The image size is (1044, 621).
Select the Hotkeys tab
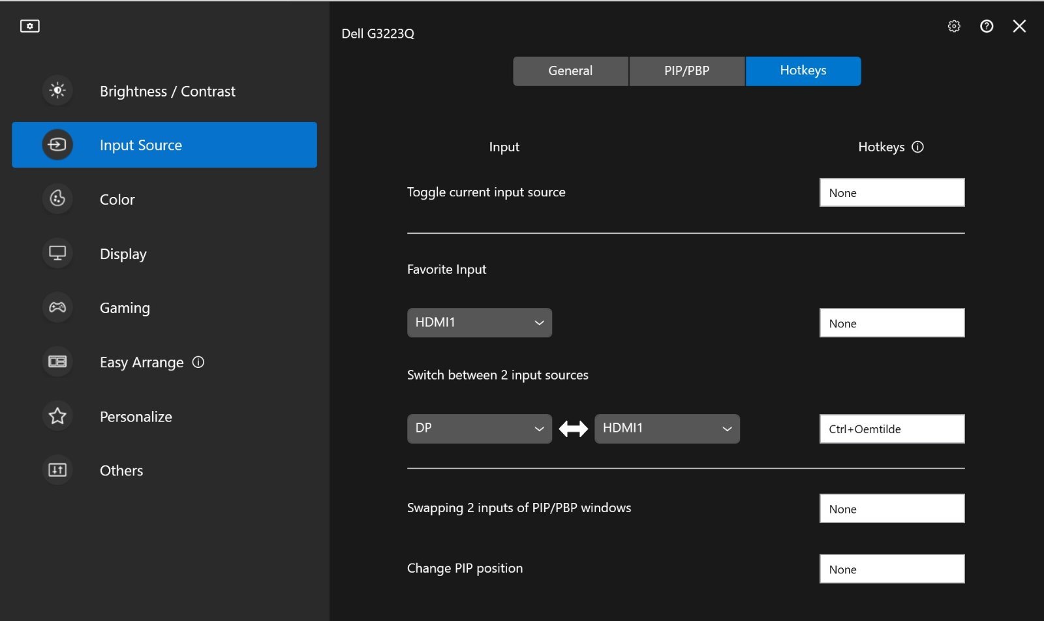803,71
